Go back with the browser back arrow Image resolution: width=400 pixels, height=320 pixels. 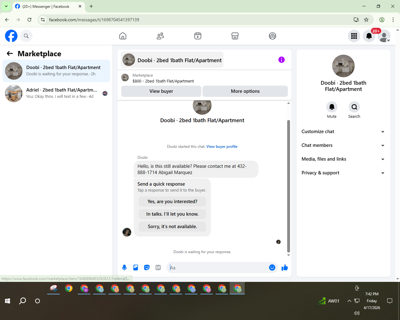(x=7, y=20)
